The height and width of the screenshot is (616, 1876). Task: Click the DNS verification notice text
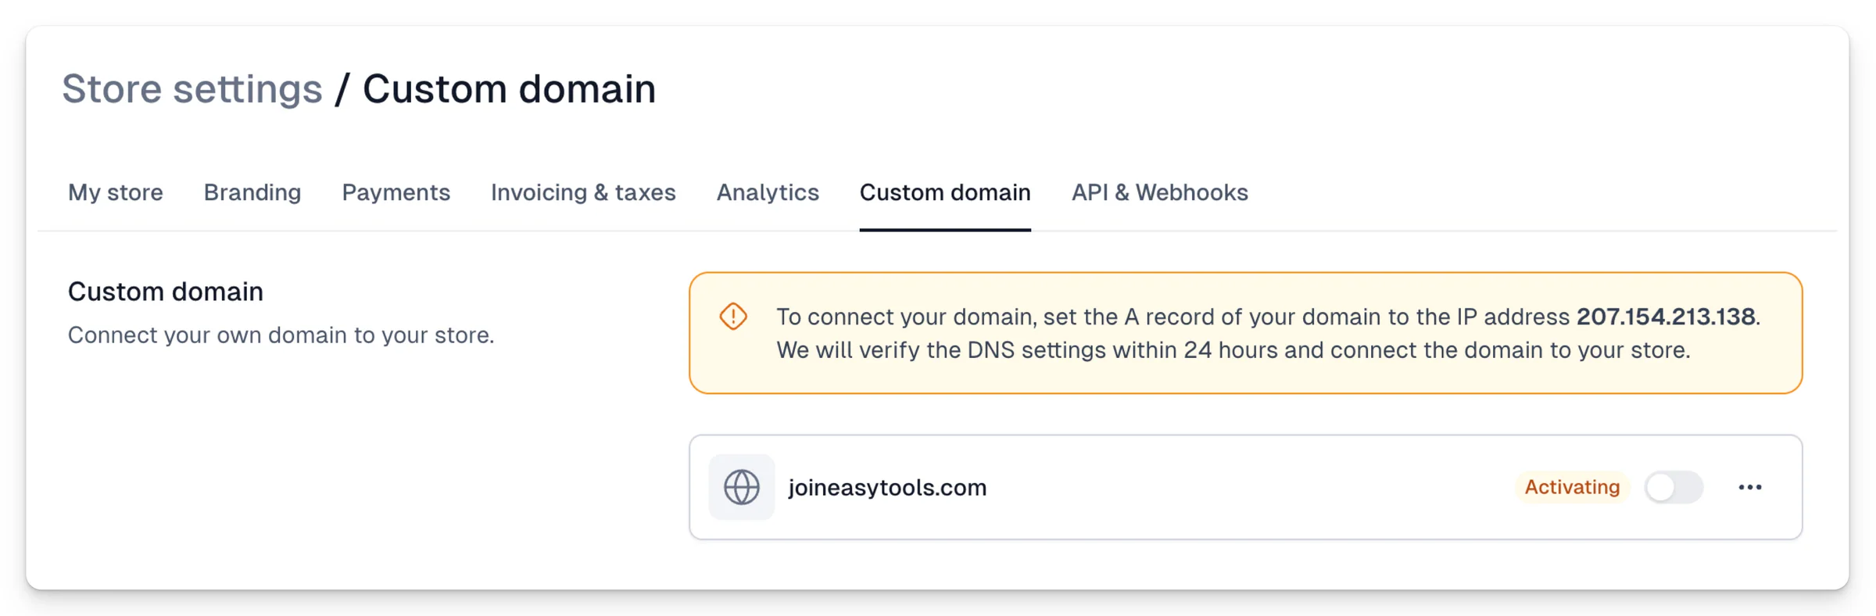[1233, 349]
